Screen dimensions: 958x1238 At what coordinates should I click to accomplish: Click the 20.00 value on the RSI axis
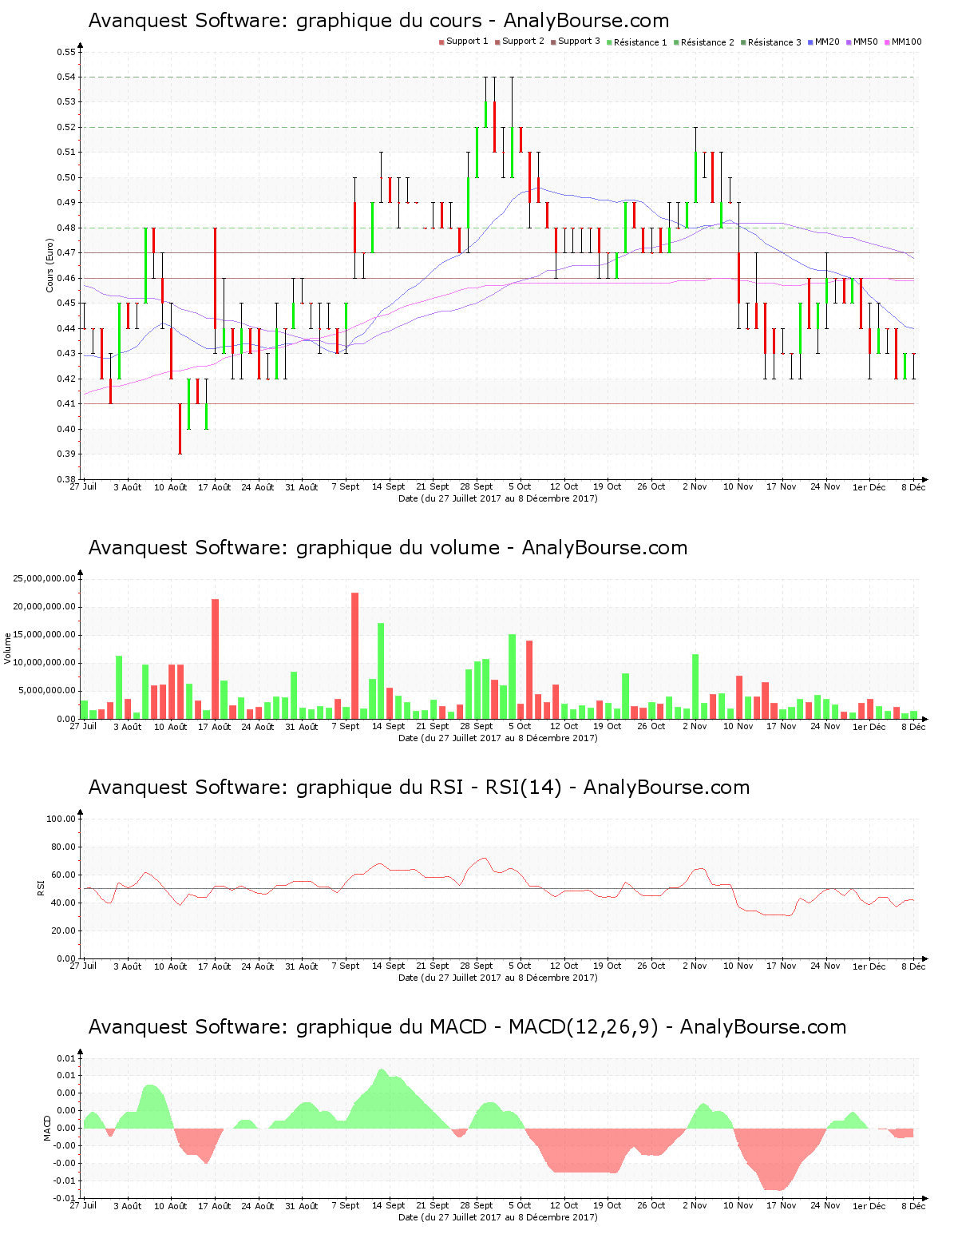[x=64, y=930]
